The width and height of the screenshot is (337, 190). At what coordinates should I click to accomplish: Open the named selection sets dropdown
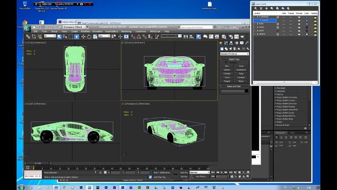[171, 36]
